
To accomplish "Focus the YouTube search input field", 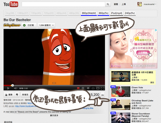I will pos(63,4).
